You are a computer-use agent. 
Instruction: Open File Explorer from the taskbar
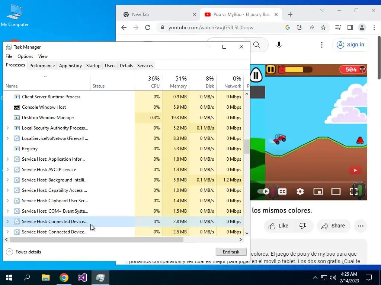[x=45, y=278]
